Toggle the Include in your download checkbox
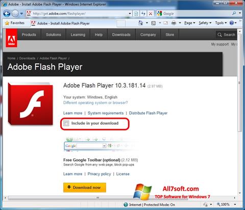 pyautogui.click(x=66, y=123)
